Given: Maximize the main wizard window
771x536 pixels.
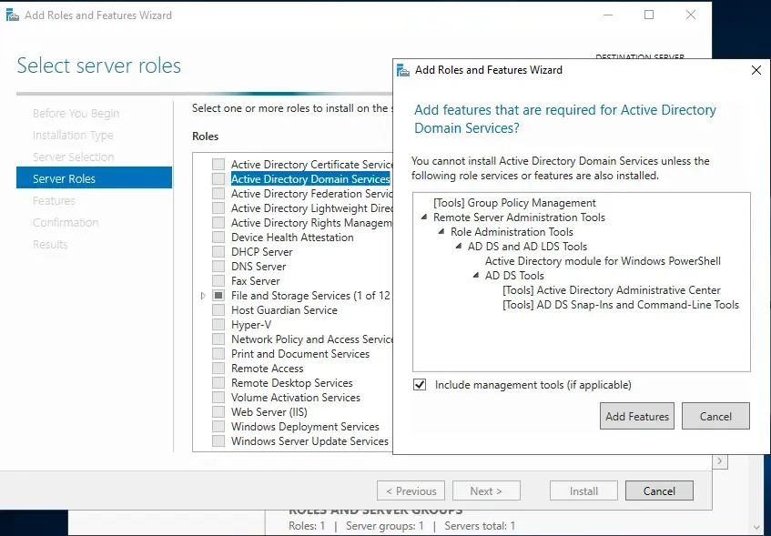Looking at the screenshot, I should point(649,15).
